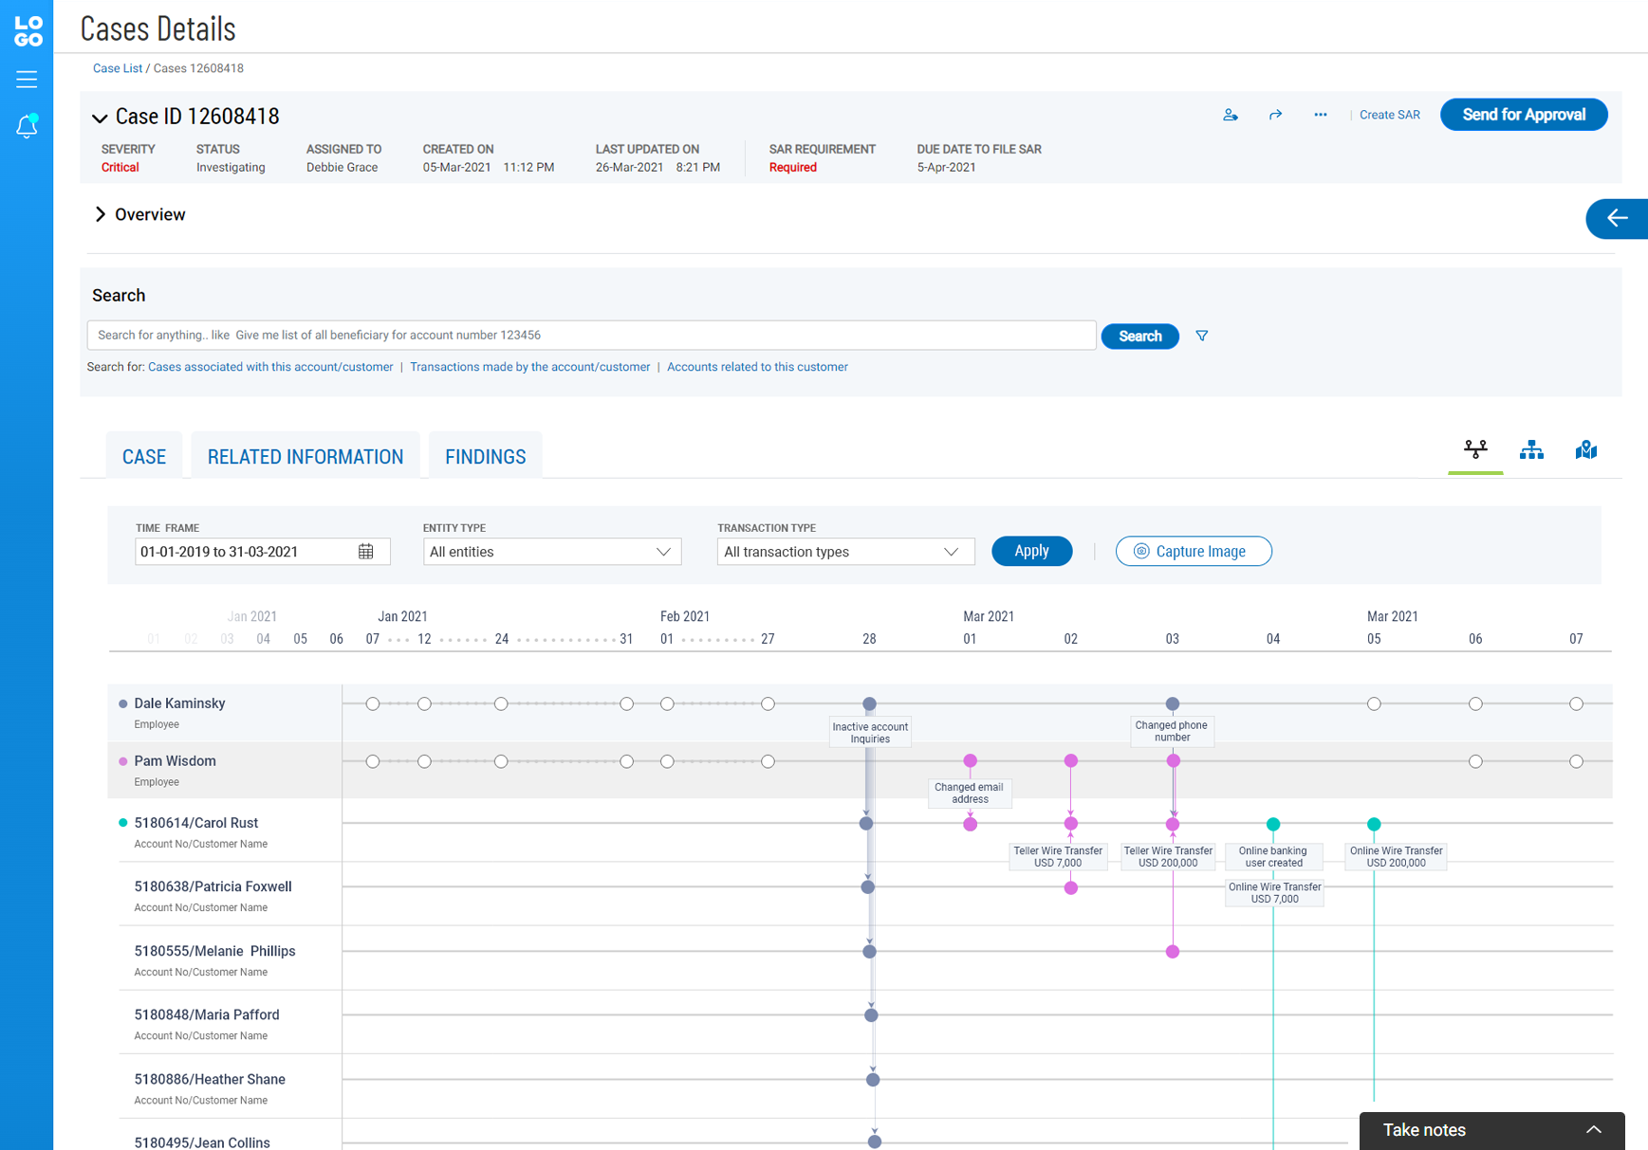Open the search filter icon
The image size is (1648, 1150).
click(1201, 336)
